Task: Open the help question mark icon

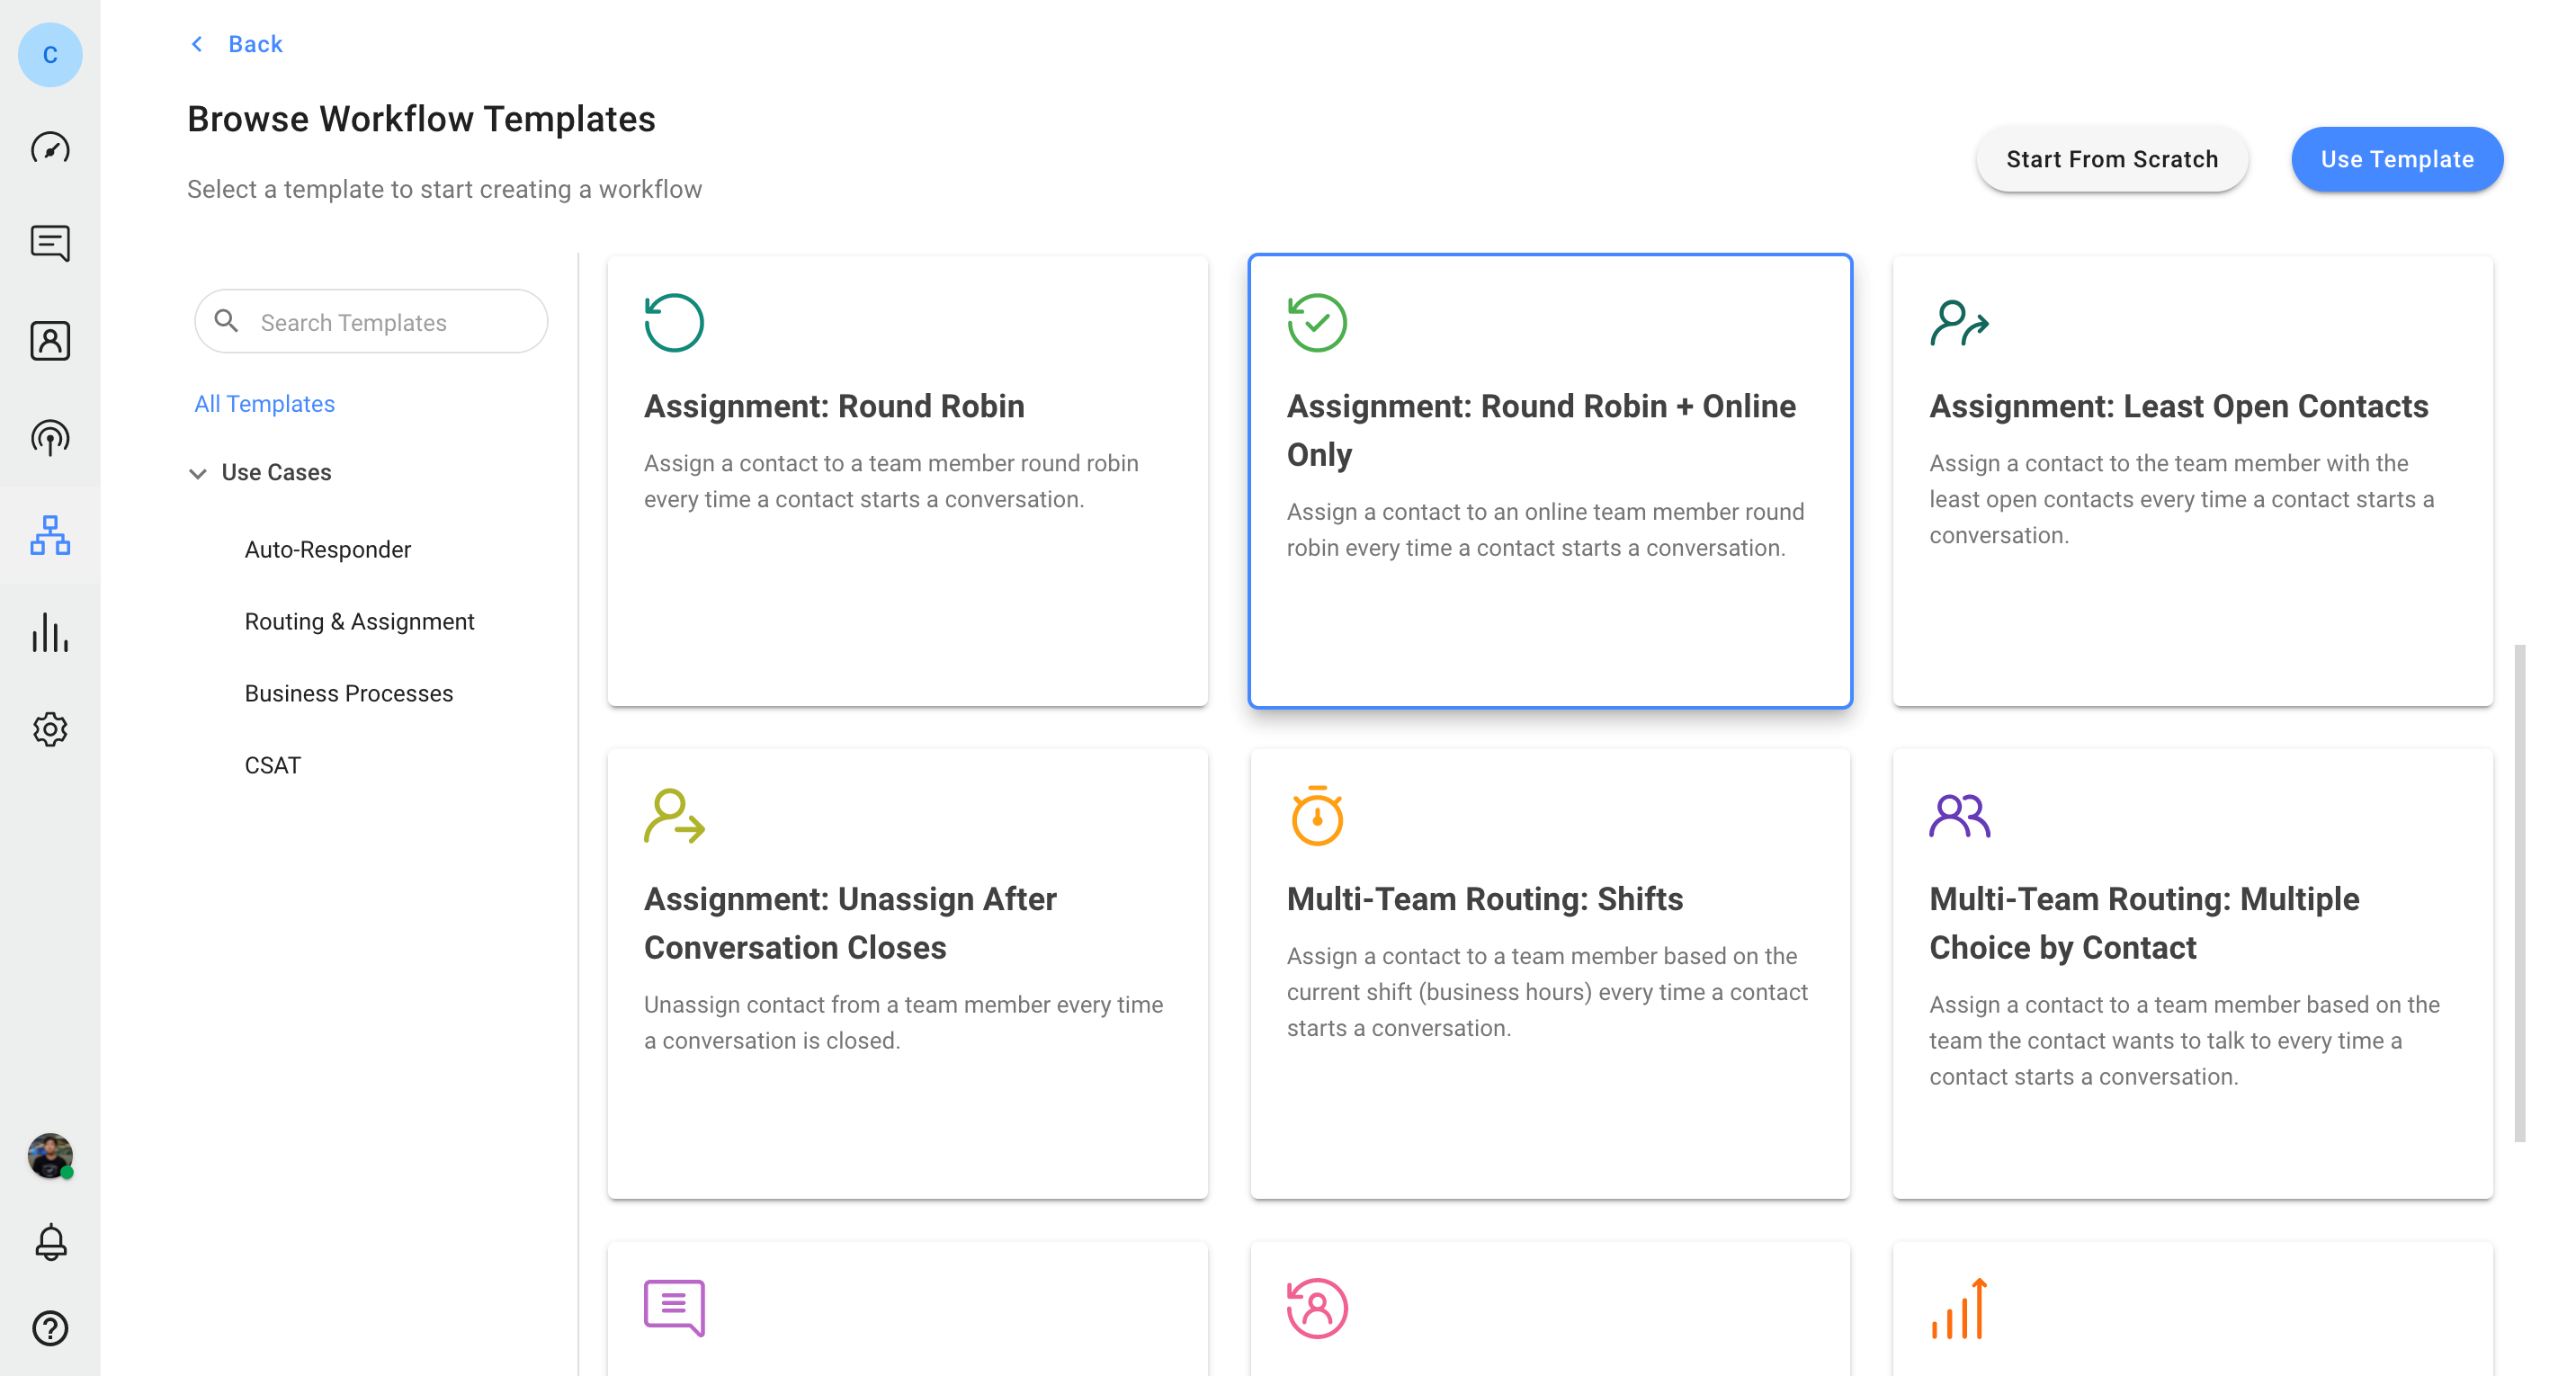Action: (x=50, y=1328)
